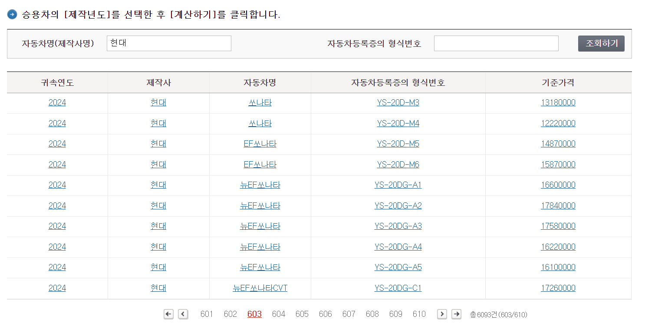Viewport: 645px width, 329px height.
Task: Click base price 16220000
Action: point(558,247)
